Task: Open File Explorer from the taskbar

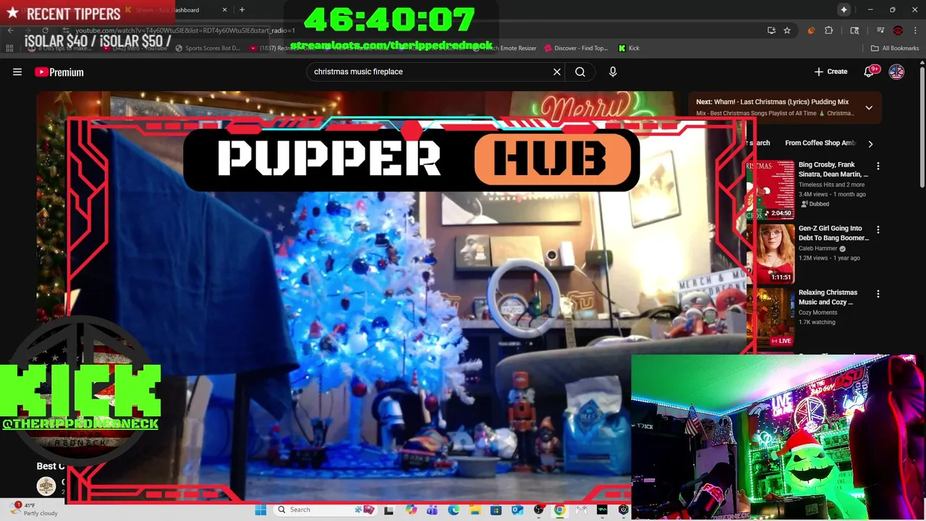Action: click(475, 509)
